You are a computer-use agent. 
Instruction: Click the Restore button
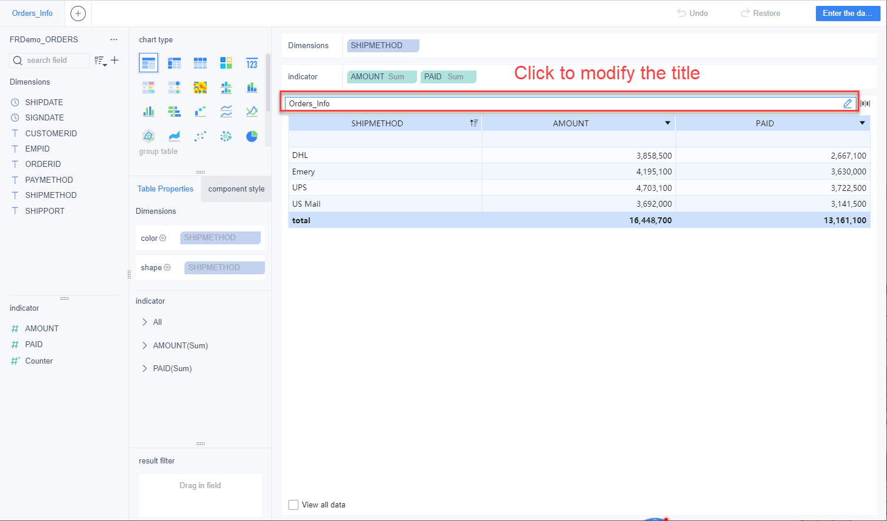point(761,13)
